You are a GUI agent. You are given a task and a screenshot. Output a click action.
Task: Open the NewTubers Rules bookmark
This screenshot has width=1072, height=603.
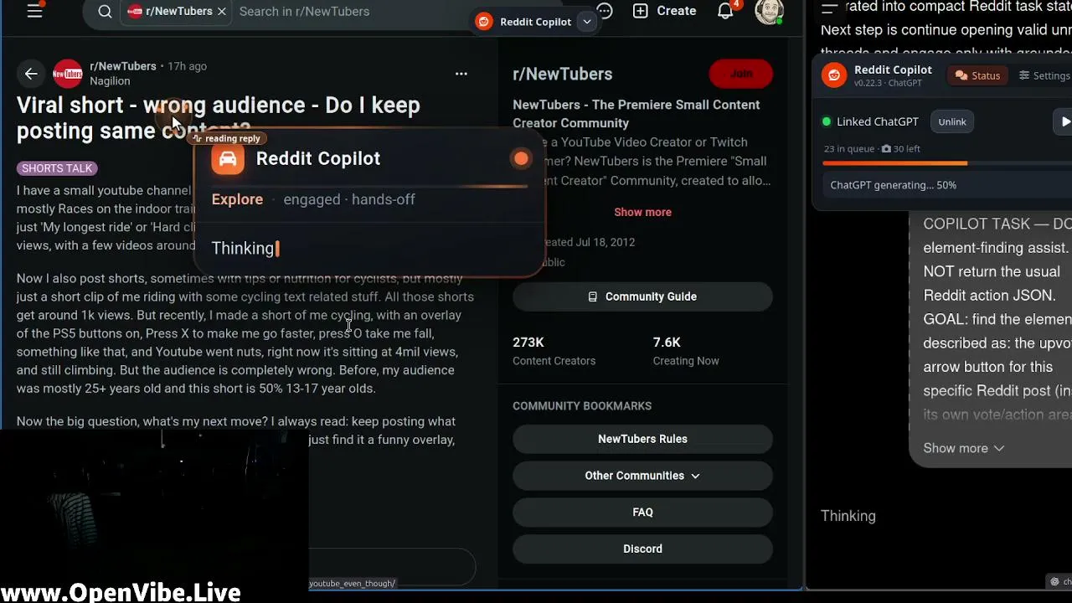[642, 439]
